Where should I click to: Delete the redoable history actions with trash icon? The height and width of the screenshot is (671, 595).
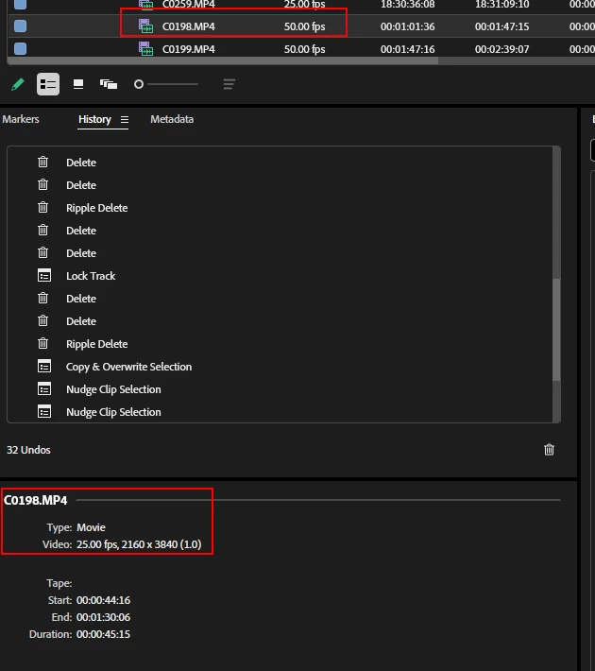pos(549,450)
